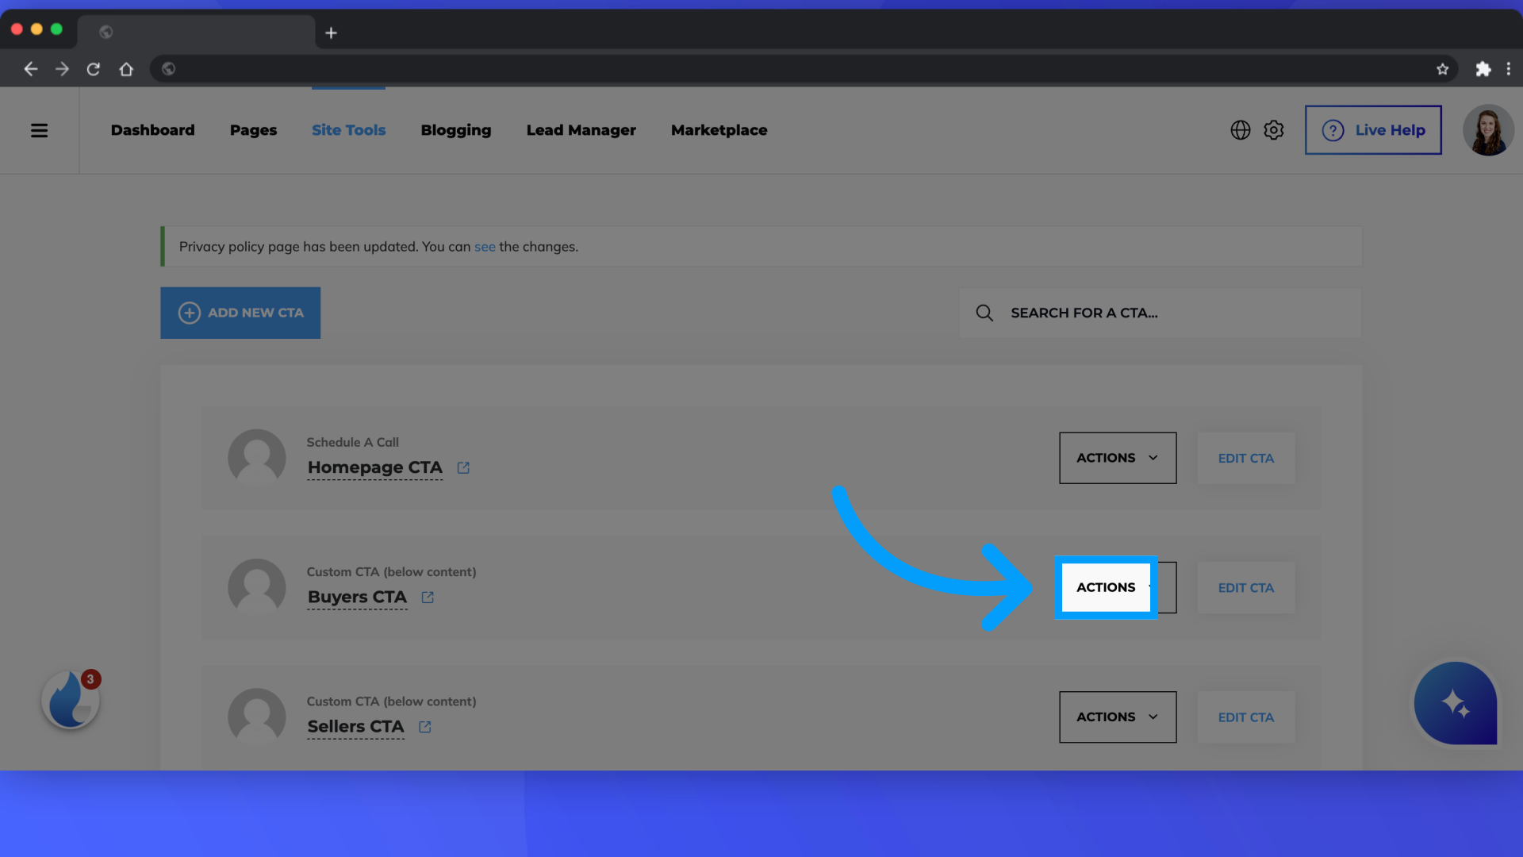This screenshot has width=1523, height=857.
Task: Click Add New CTA button
Action: (240, 313)
